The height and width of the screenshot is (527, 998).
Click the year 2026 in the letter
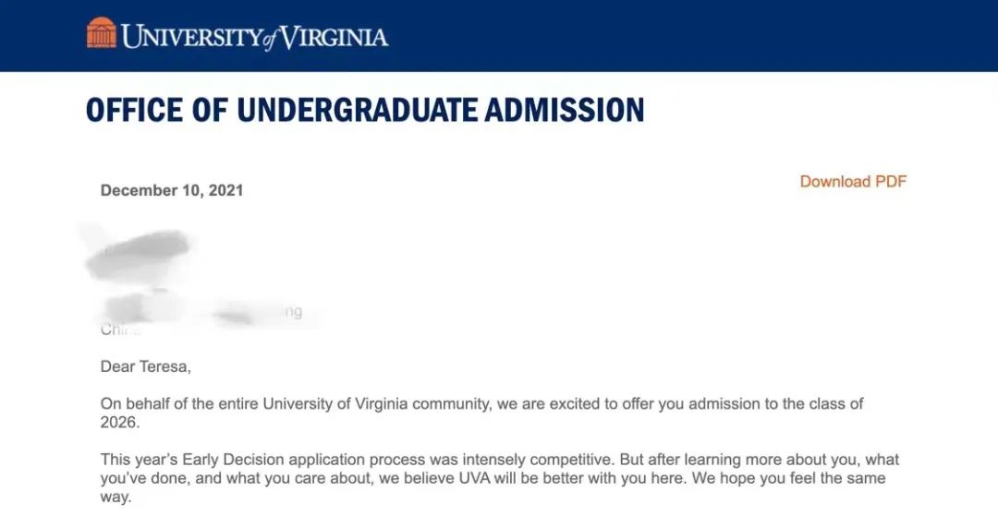119,423
